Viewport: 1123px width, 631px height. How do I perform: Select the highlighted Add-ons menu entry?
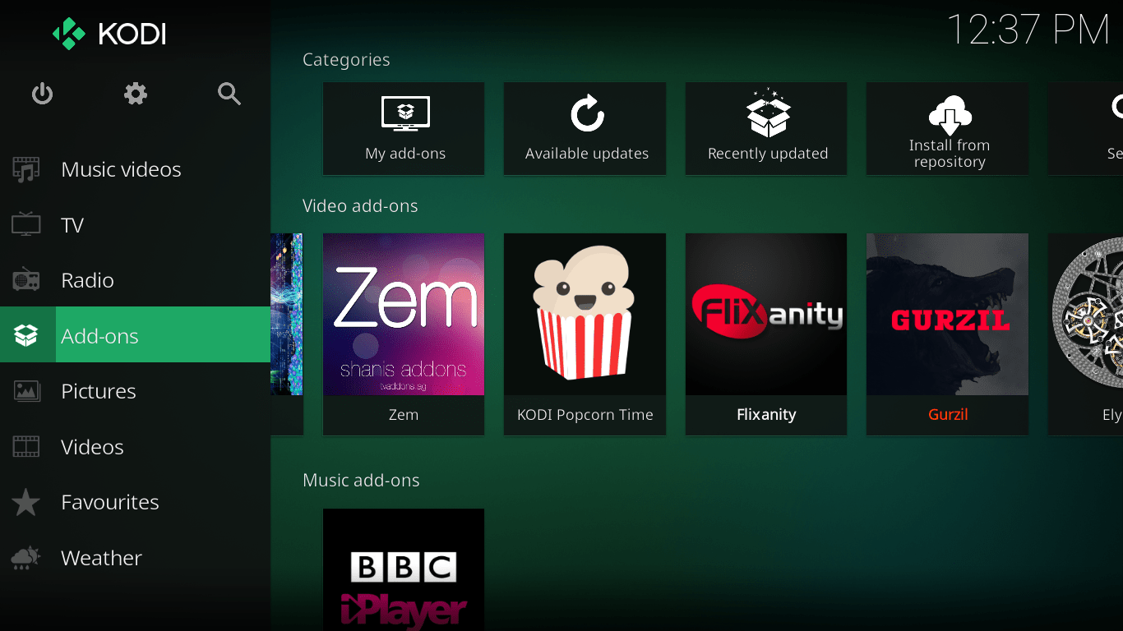coord(135,335)
